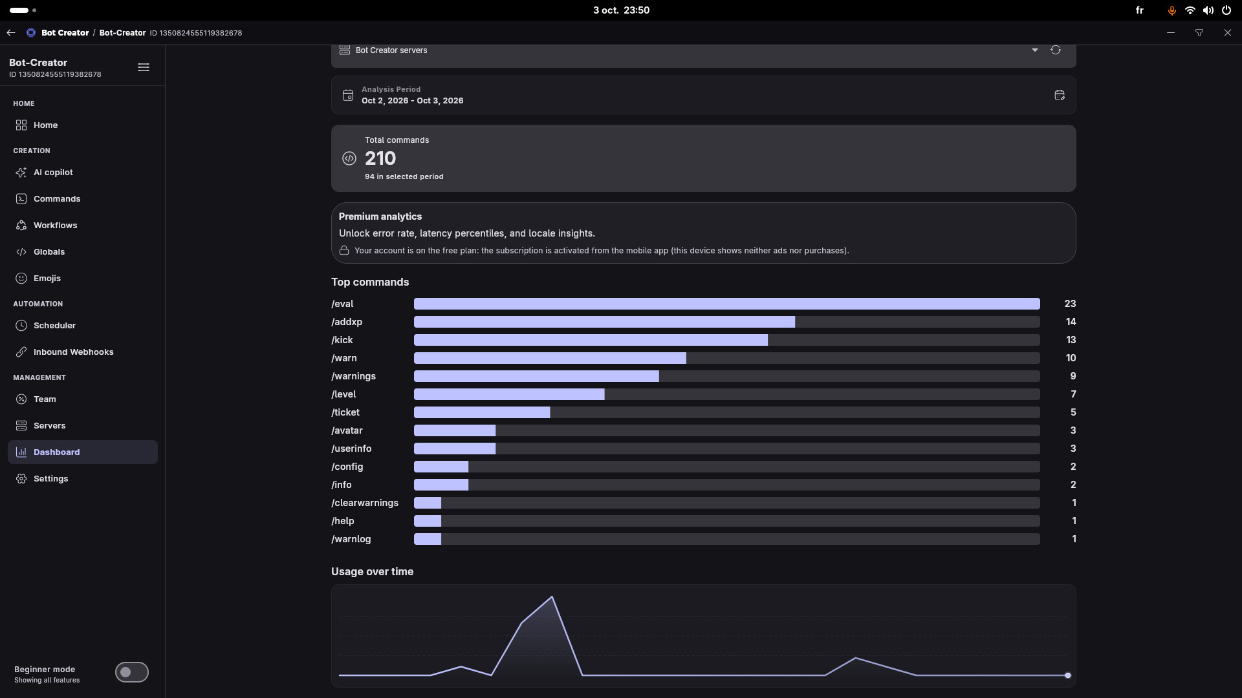
Task: Click the /userinfo command label
Action: coord(351,449)
